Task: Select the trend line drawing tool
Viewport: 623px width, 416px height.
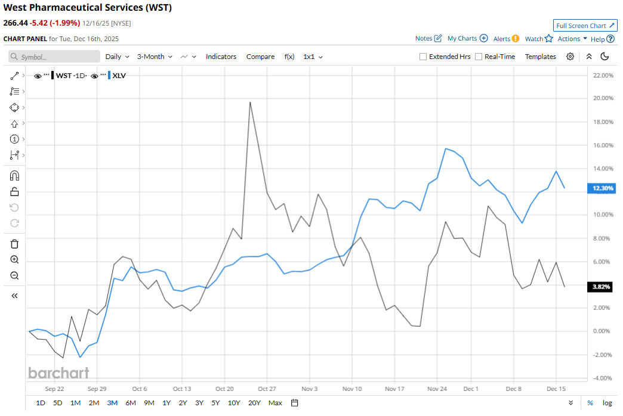Action: click(14, 76)
